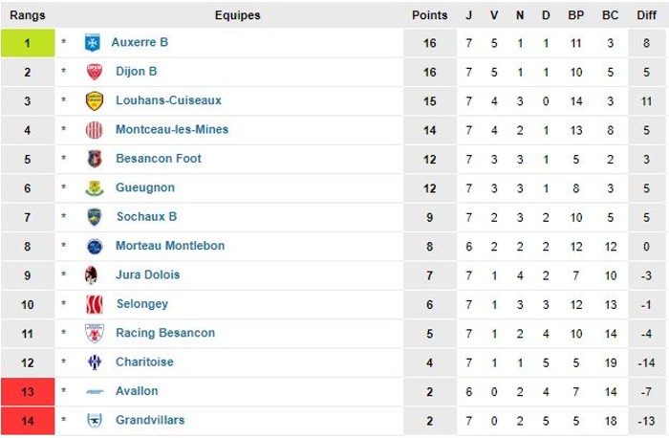Click the Louhans-Cuiseaux team badge
669x438 pixels.
click(x=95, y=100)
